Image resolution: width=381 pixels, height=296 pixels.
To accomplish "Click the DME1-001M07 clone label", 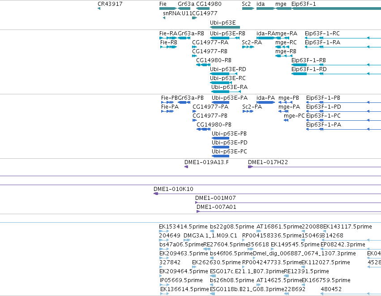I will tap(215, 198).
